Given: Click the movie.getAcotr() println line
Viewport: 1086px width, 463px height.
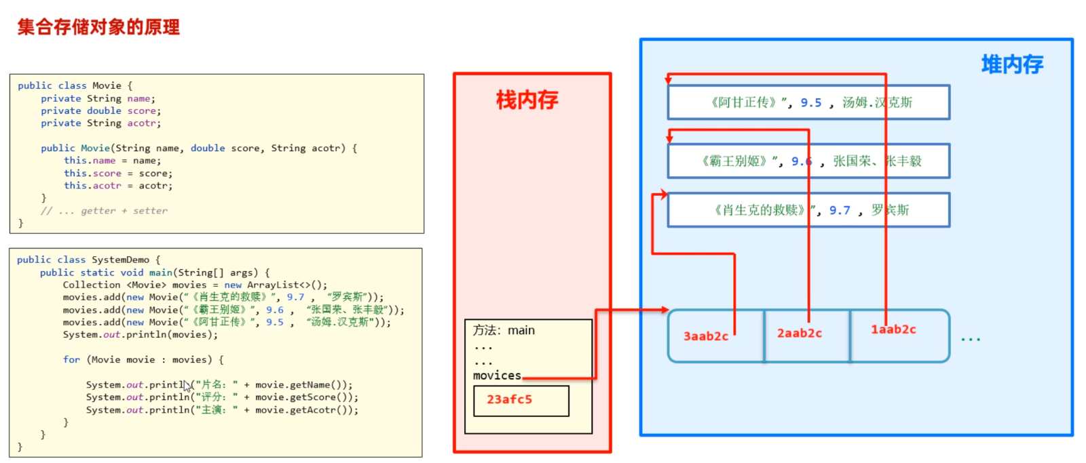Looking at the screenshot, I should point(222,410).
